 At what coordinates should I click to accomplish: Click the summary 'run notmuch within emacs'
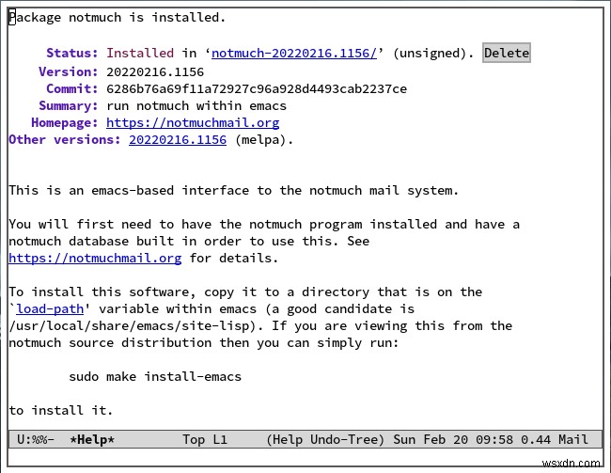click(x=196, y=106)
